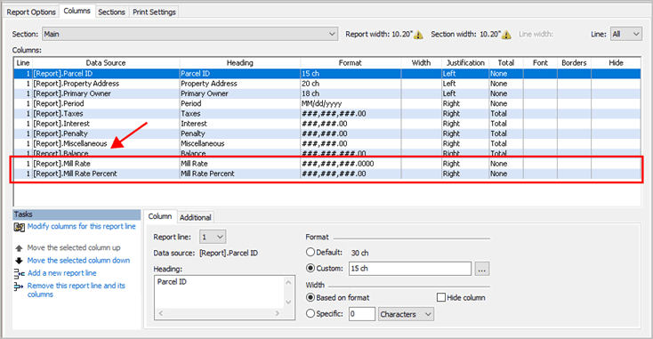Image resolution: width=653 pixels, height=339 pixels.
Task: Open the Sections tab
Action: (x=111, y=12)
